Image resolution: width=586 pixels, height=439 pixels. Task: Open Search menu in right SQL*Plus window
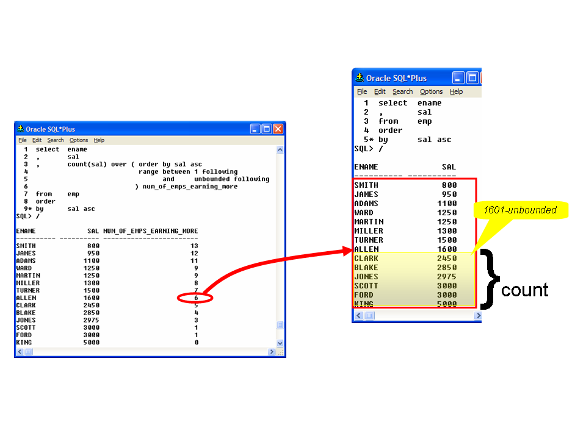pyautogui.click(x=402, y=92)
